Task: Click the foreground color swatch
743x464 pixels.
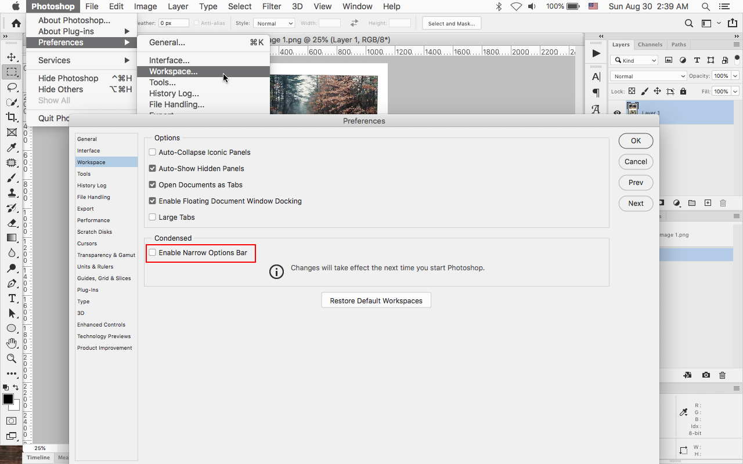Action: 8,399
